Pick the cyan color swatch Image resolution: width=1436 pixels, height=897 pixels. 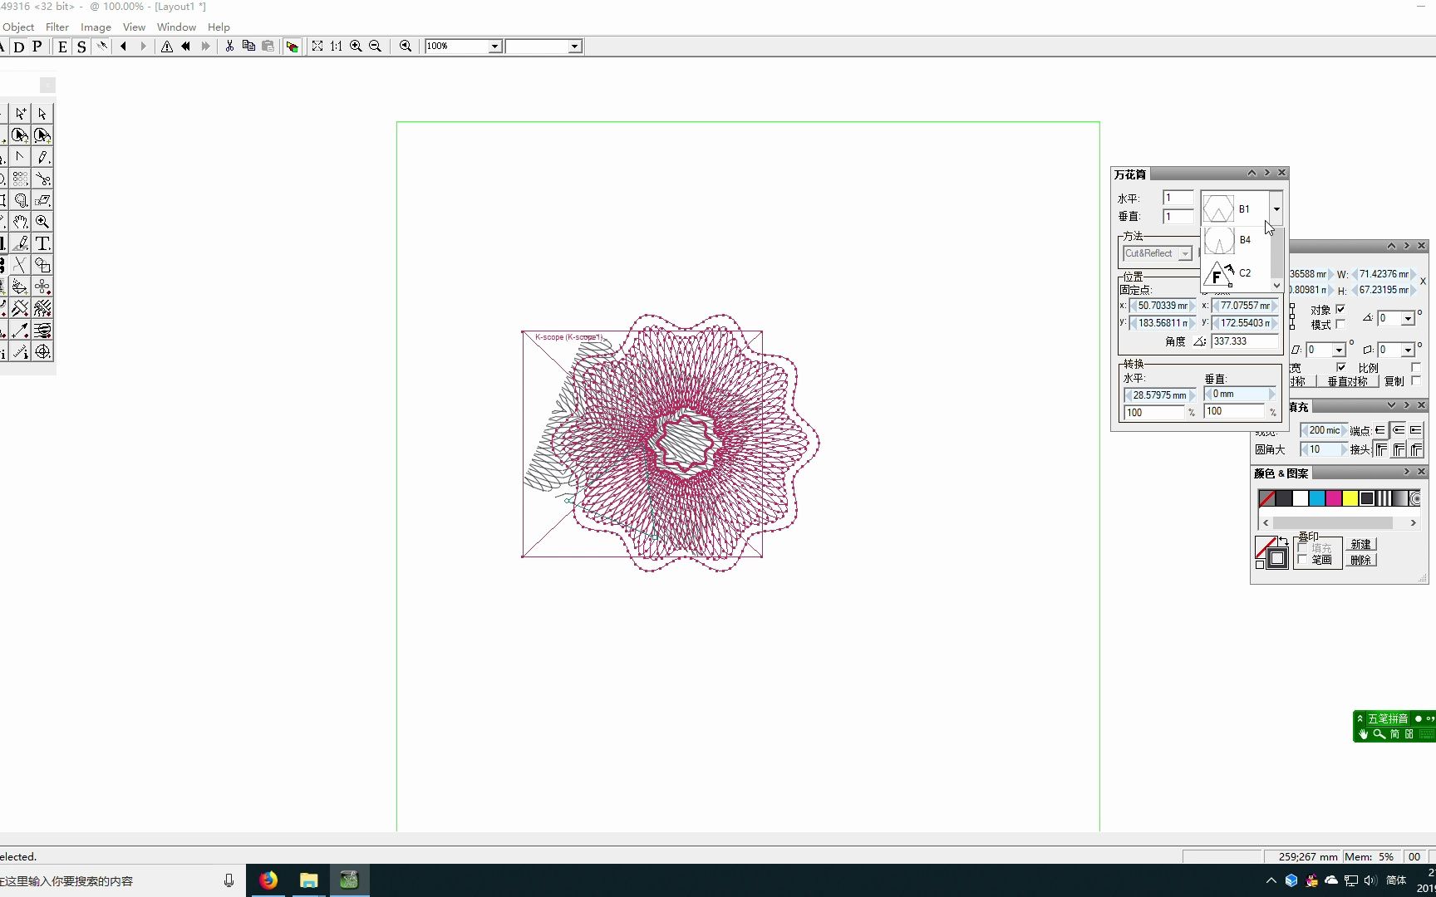(x=1317, y=498)
